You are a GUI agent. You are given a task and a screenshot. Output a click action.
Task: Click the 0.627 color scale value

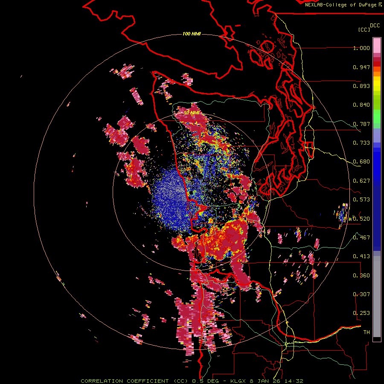click(361, 181)
